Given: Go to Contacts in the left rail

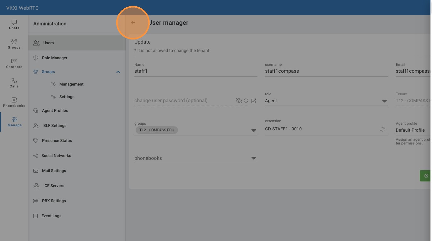Looking at the screenshot, I should tap(14, 63).
